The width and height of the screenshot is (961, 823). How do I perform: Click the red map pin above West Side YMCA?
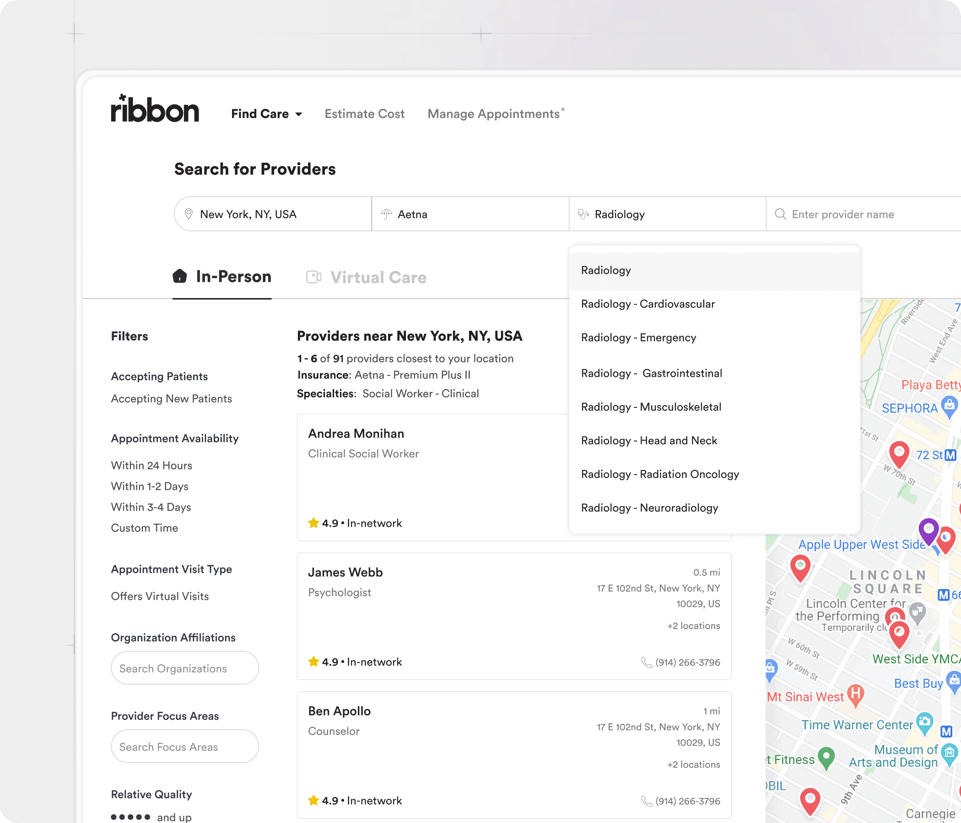(x=899, y=635)
